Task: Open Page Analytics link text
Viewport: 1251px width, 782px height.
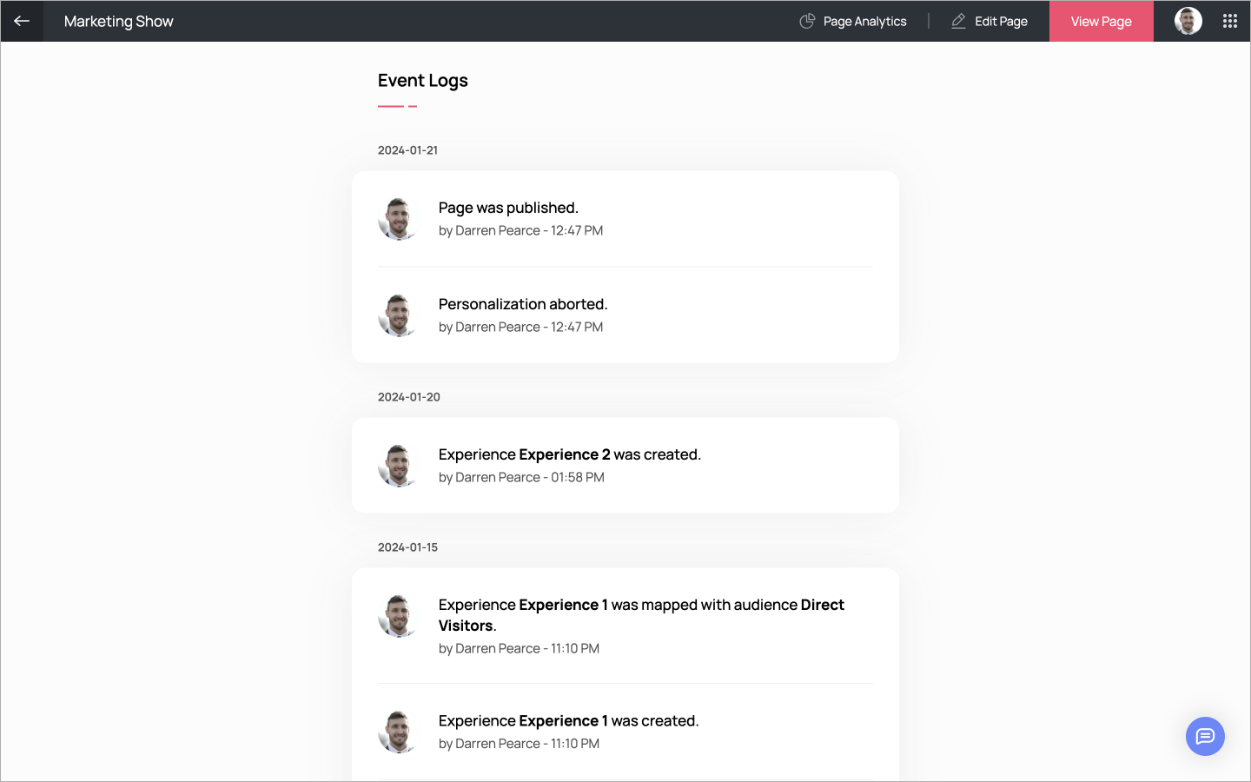Action: [x=864, y=22]
